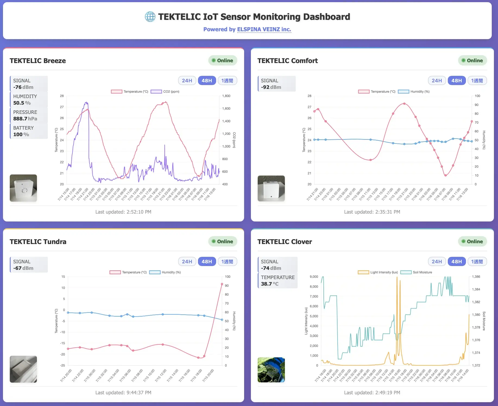Click the Breeze HUMIDITY 50.5 % tile
The height and width of the screenshot is (406, 498).
point(29,99)
